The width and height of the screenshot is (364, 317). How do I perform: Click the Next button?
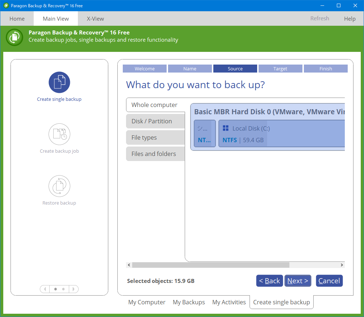pos(298,281)
